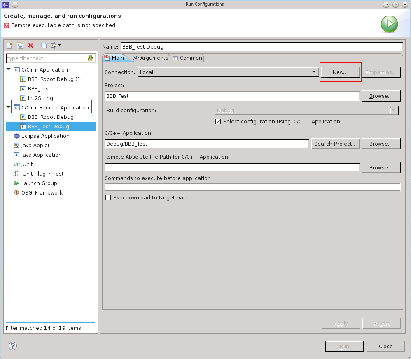Click the Name field containing BBB_Test Debug
411x359 pixels.
(x=262, y=46)
